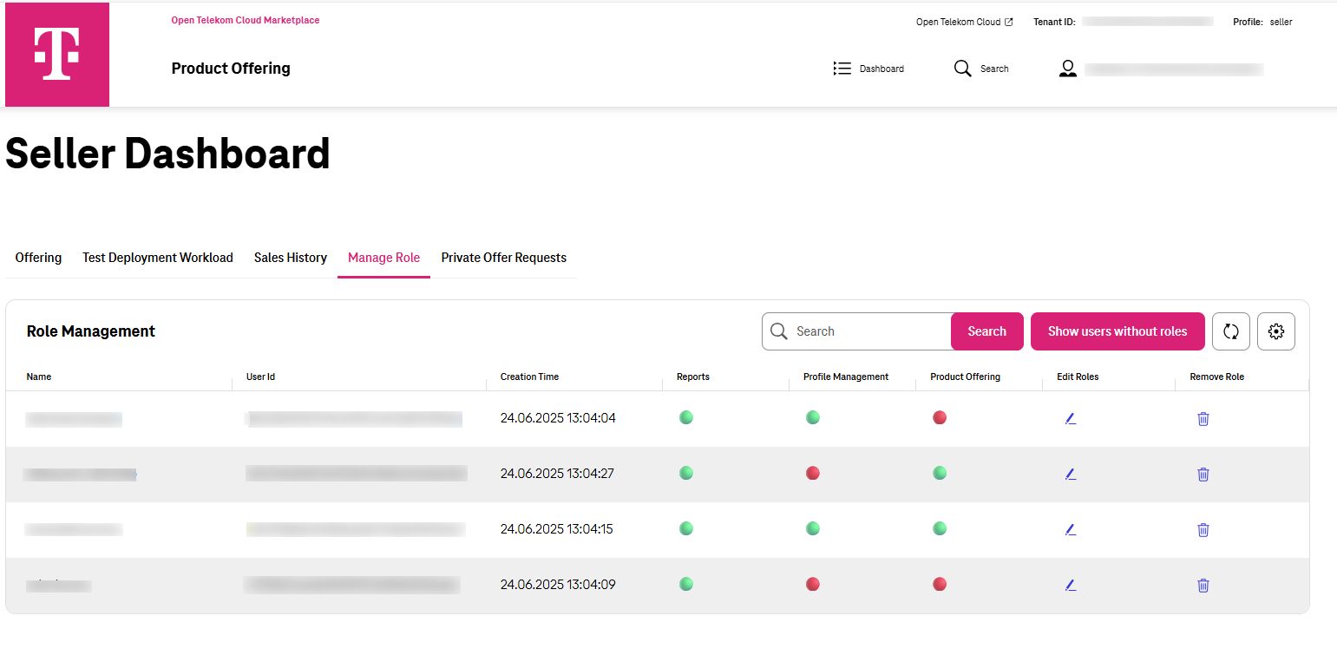Select creation time 24.06.2025 13:04:09
This screenshot has width=1337, height=655.
[558, 585]
